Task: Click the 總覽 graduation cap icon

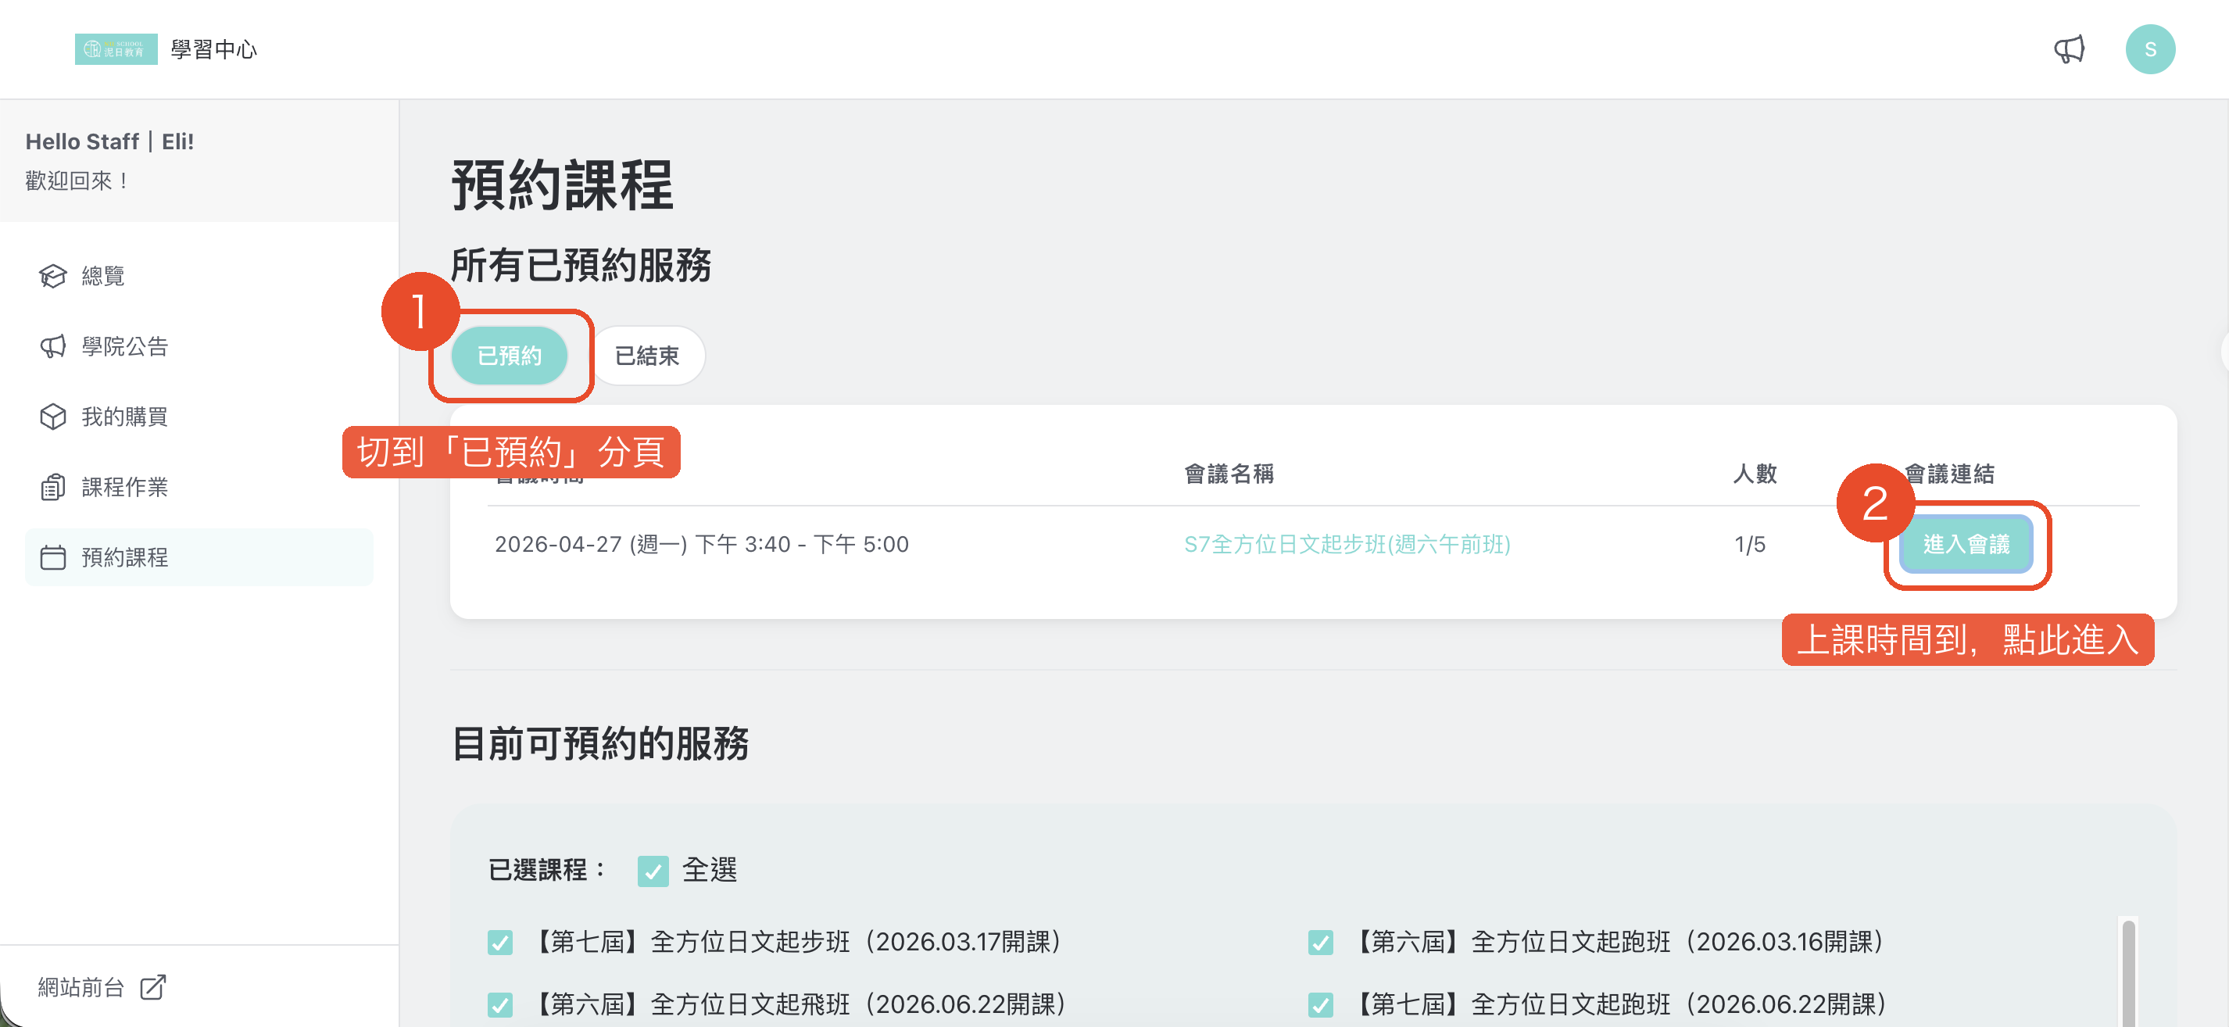Action: [x=53, y=276]
